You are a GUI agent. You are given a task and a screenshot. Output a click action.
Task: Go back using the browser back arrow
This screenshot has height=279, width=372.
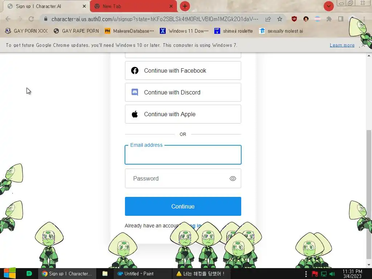(8, 19)
